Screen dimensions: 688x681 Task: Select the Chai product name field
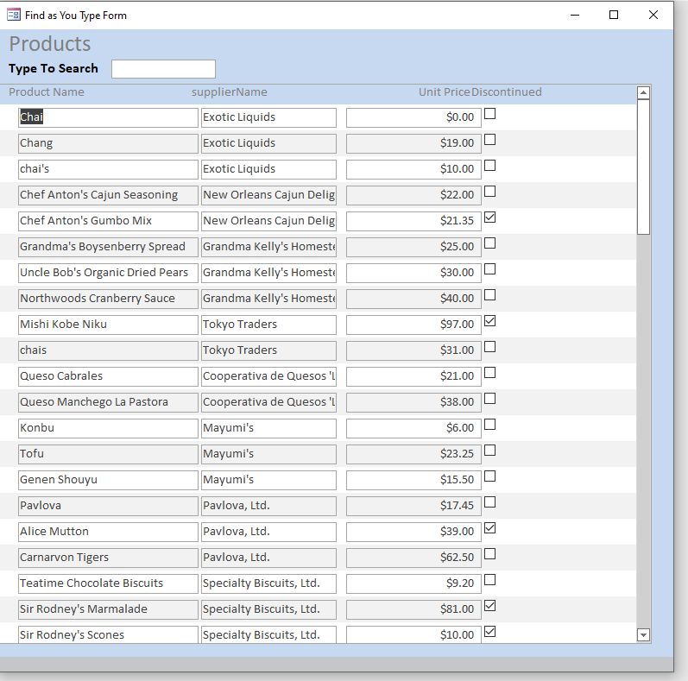point(108,117)
